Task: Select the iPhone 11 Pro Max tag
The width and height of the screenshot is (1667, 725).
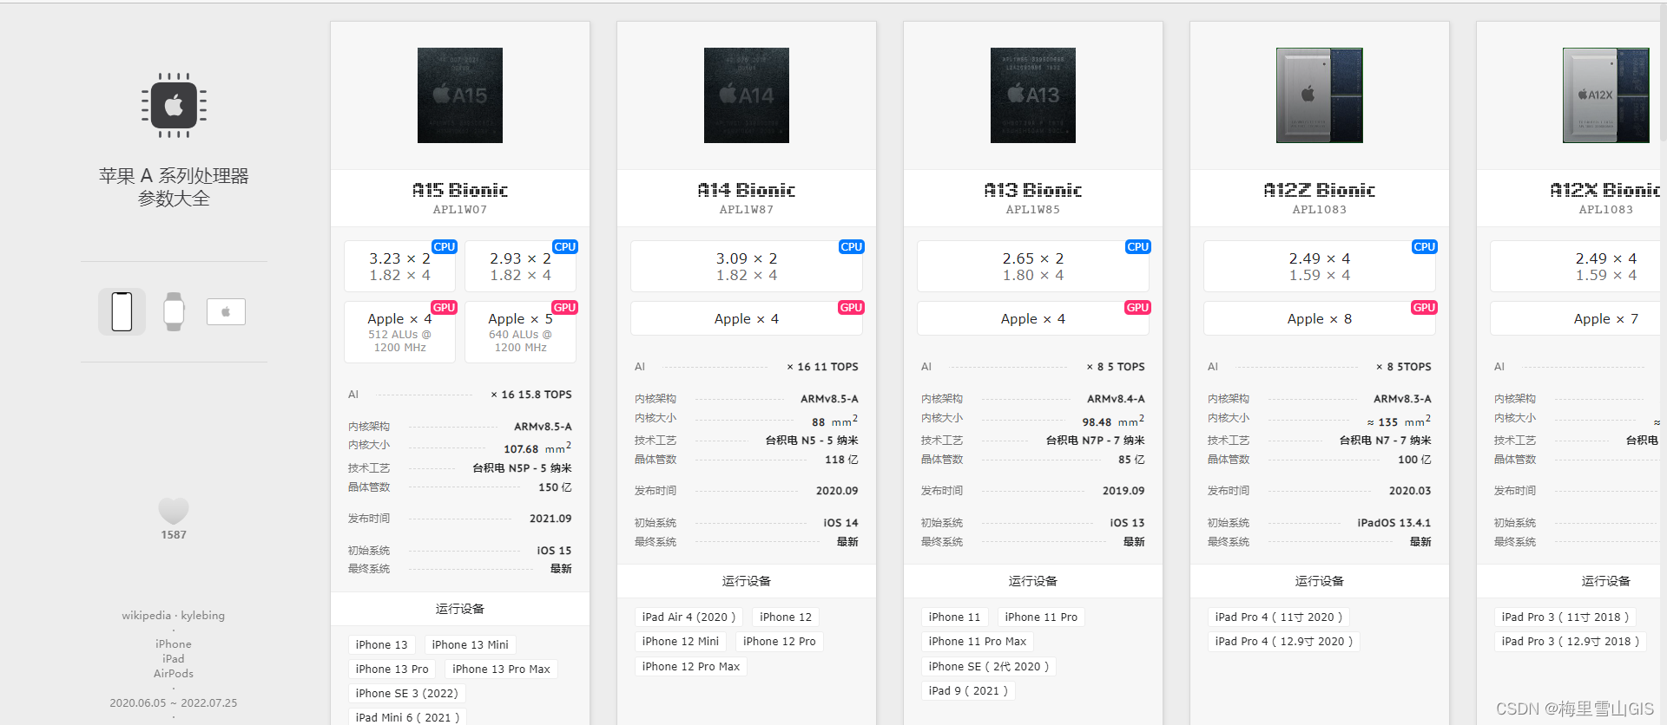Action: click(978, 642)
